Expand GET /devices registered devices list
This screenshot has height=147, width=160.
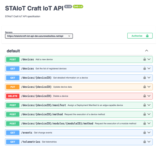[149, 68]
